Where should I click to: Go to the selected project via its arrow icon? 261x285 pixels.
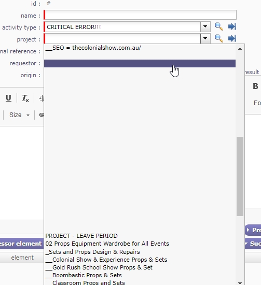[232, 38]
